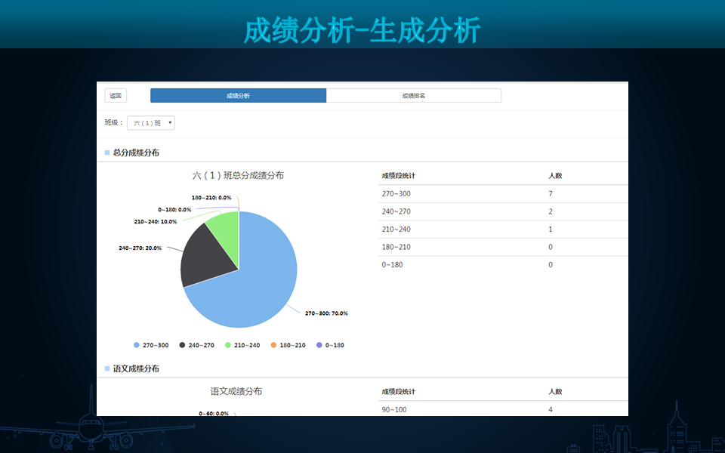Click the 语文成绩分布 section heading
Viewport: 725px width, 453px height.
coord(136,368)
